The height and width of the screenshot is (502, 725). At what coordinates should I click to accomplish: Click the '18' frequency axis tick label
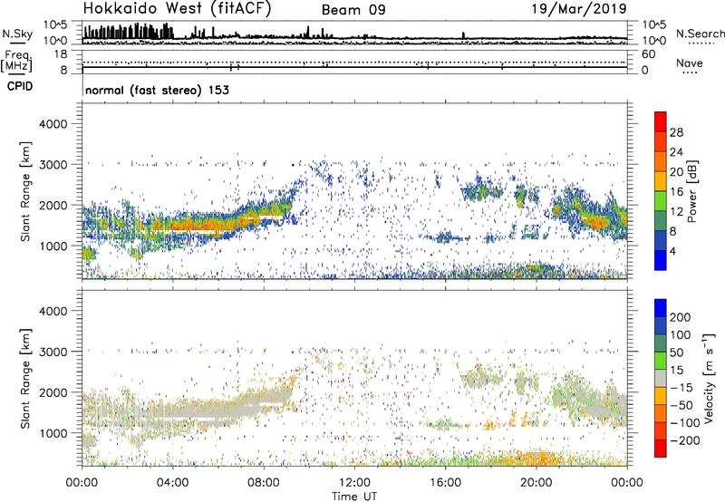[61, 54]
